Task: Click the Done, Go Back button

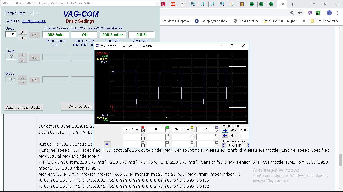Action: (x=77, y=106)
